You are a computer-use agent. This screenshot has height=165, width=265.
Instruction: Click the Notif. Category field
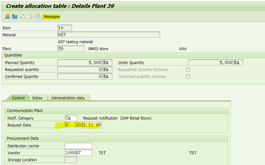[71, 118]
